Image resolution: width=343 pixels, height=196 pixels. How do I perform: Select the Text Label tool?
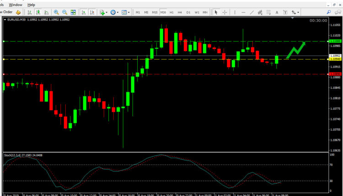point(285,12)
